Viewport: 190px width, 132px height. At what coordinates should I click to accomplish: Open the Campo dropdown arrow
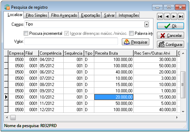[x=147, y=24]
